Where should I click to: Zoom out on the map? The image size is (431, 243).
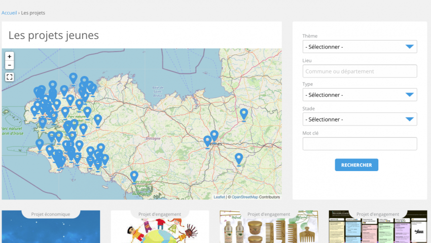[x=9, y=65]
